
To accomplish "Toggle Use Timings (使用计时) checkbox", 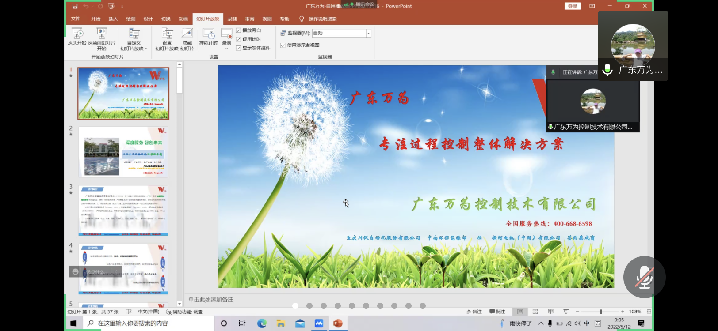I will click(x=239, y=39).
